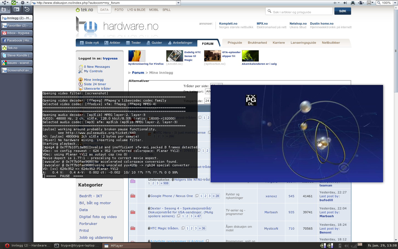This screenshot has height=249, width=398.
Task: Click the Mine innlegg smiley icon
Action: pyautogui.click(x=81, y=80)
